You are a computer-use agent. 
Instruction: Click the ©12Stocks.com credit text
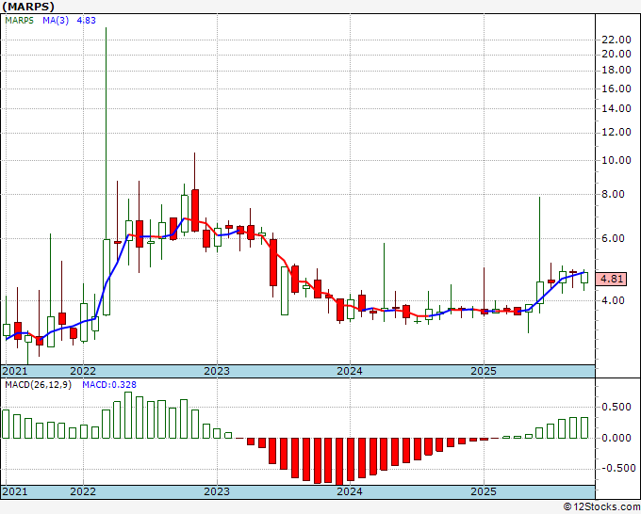pos(601,507)
